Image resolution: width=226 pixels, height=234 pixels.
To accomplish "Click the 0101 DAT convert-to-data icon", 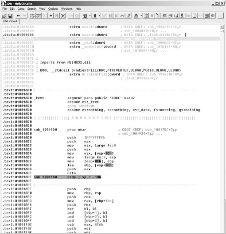I will pyautogui.click(x=39, y=15).
